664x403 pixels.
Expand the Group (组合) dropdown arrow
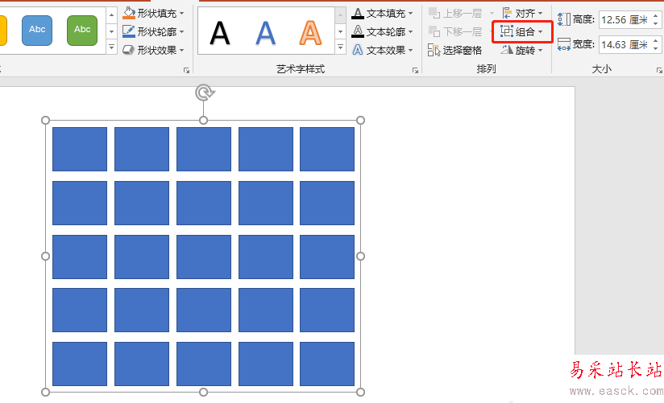541,31
